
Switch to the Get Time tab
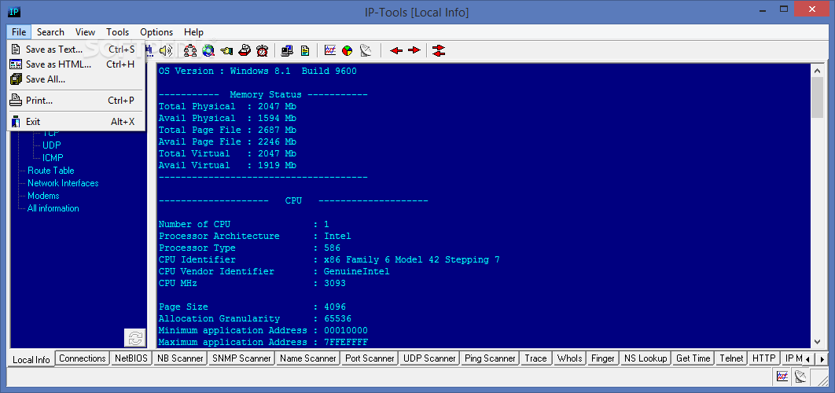[693, 358]
